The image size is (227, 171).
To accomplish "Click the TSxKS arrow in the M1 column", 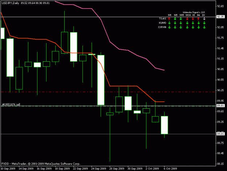I will coord(169,19).
